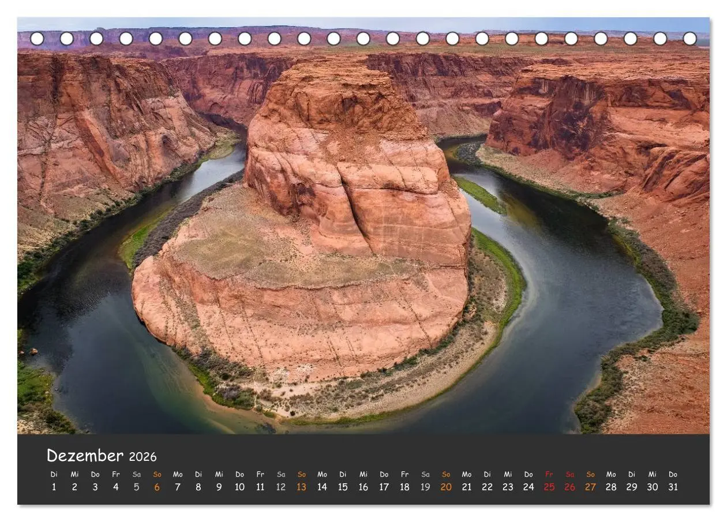The width and height of the screenshot is (727, 522).
Task: Select date 8 in the calendar row
Action: coord(198,487)
